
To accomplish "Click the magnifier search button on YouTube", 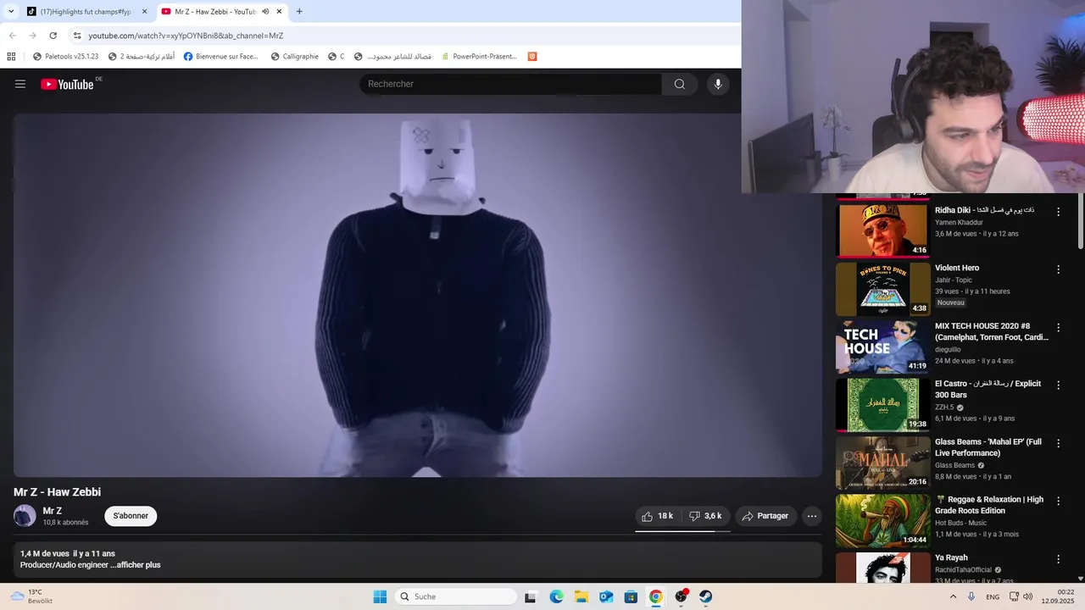I will pyautogui.click(x=680, y=84).
